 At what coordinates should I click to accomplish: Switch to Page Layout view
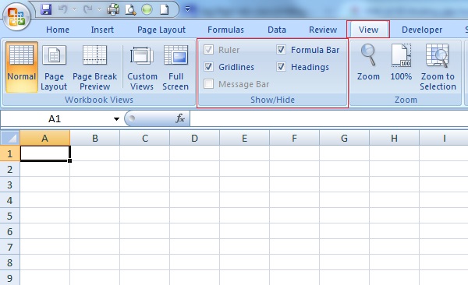pos(54,67)
